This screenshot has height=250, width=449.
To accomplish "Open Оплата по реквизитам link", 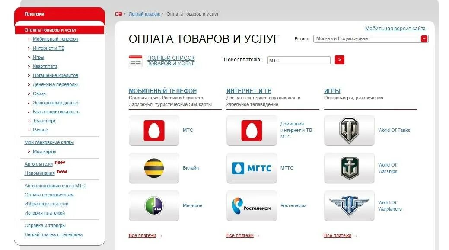I will 49,195.
